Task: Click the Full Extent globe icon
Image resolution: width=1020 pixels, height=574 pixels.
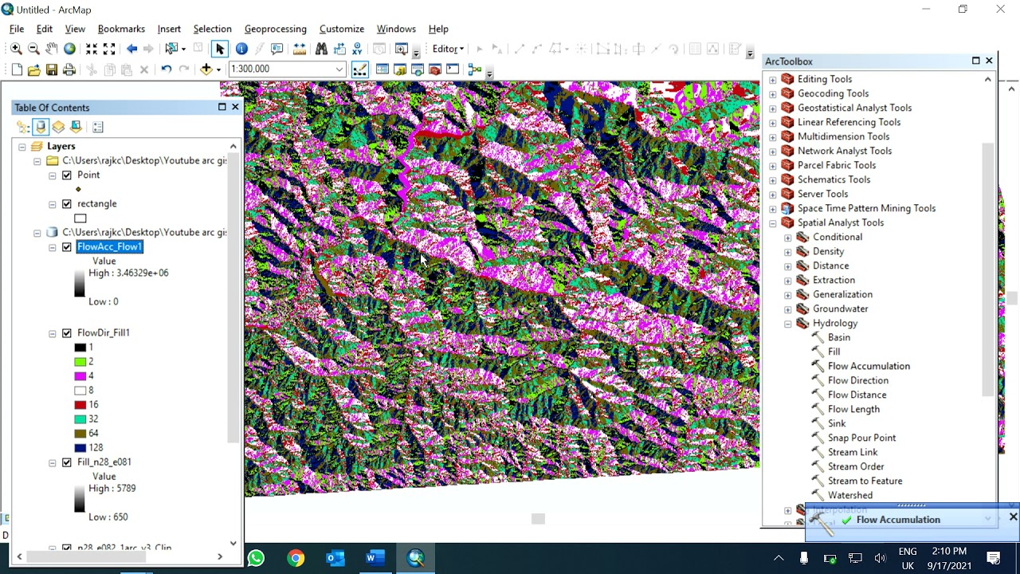Action: [70, 49]
